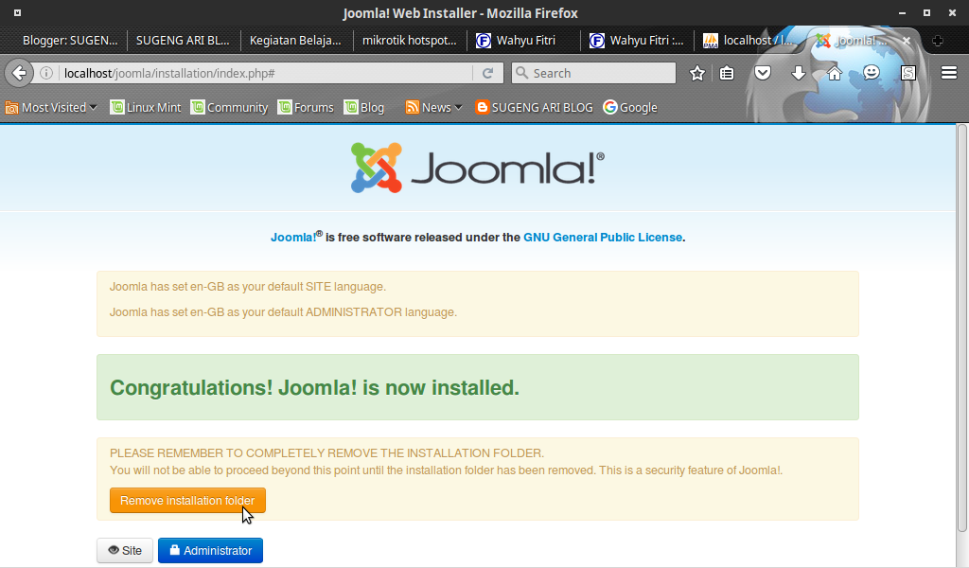Click the S extension toolbar icon

(907, 73)
